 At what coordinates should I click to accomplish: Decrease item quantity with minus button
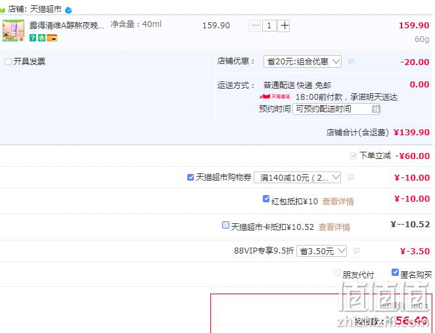pos(254,26)
